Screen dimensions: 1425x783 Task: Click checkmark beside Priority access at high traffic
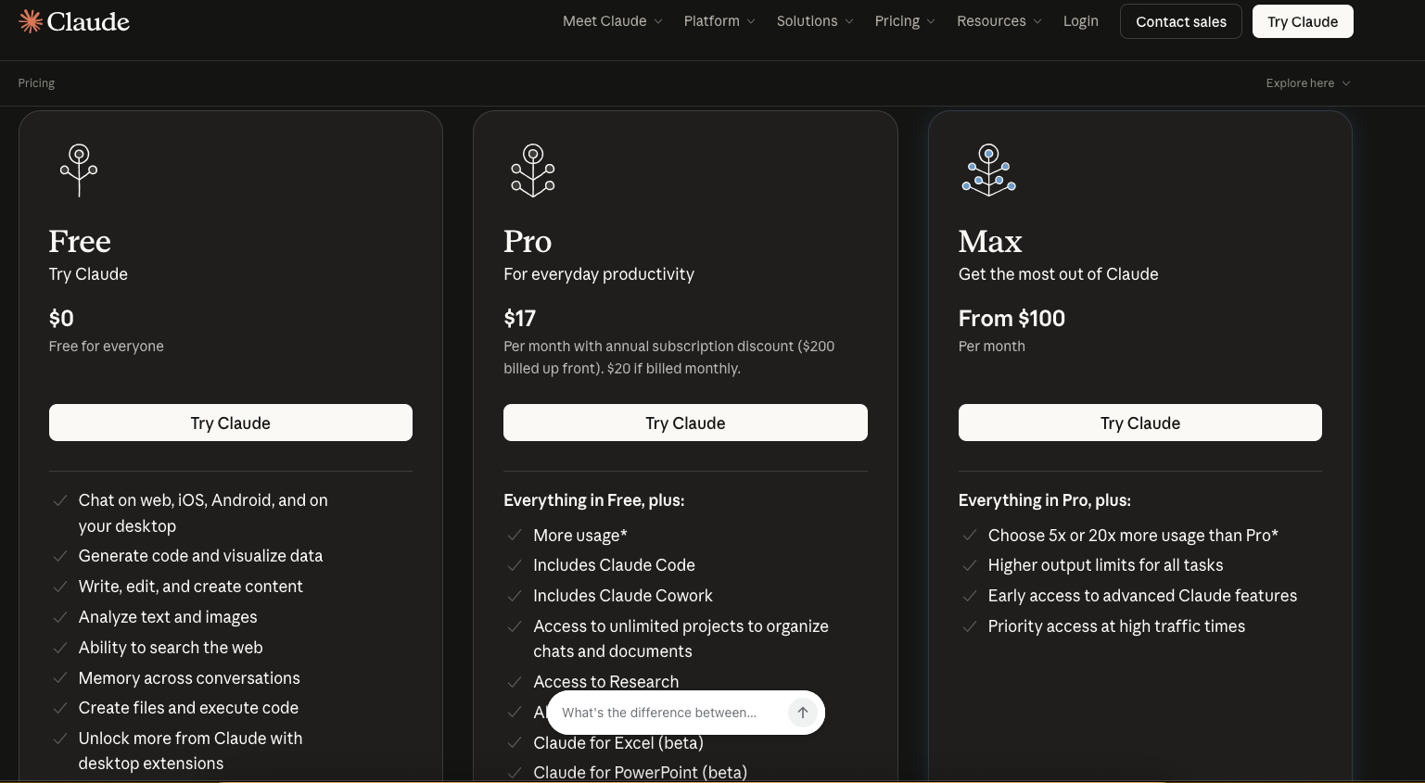(970, 626)
